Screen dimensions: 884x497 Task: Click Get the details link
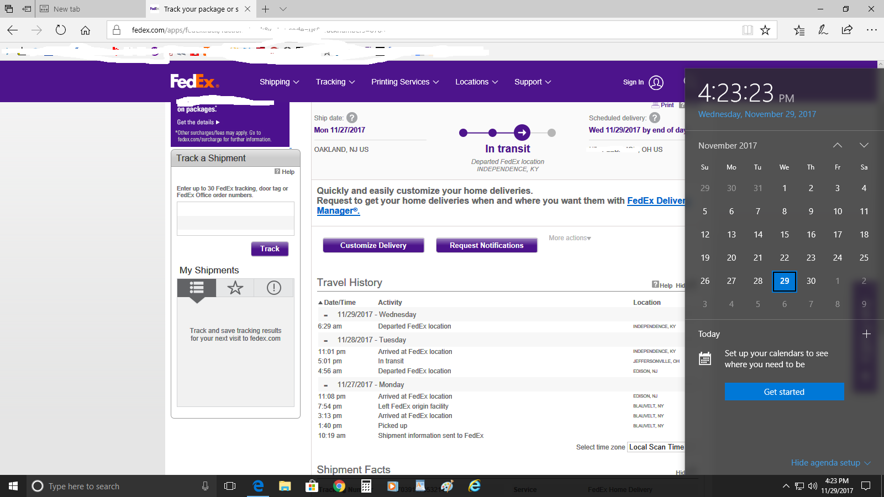tap(198, 122)
